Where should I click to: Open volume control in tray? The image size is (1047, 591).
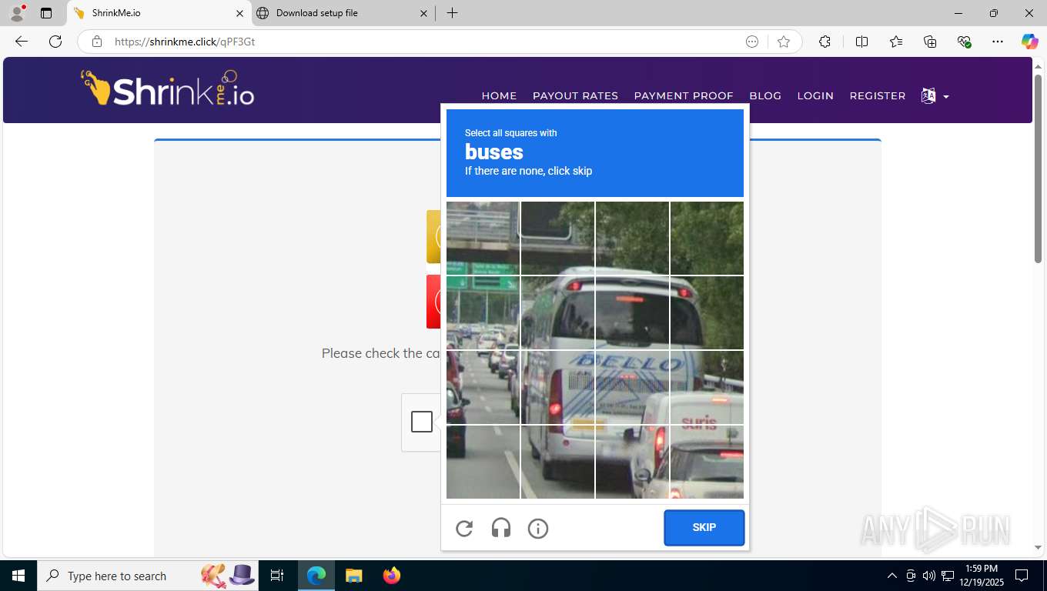point(929,576)
